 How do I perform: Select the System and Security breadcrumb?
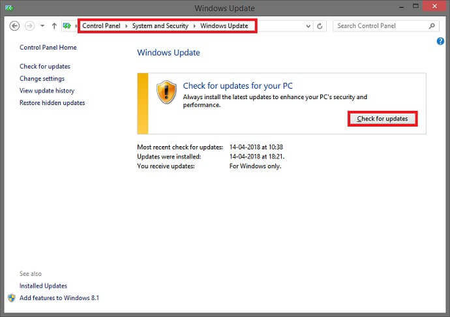point(160,26)
